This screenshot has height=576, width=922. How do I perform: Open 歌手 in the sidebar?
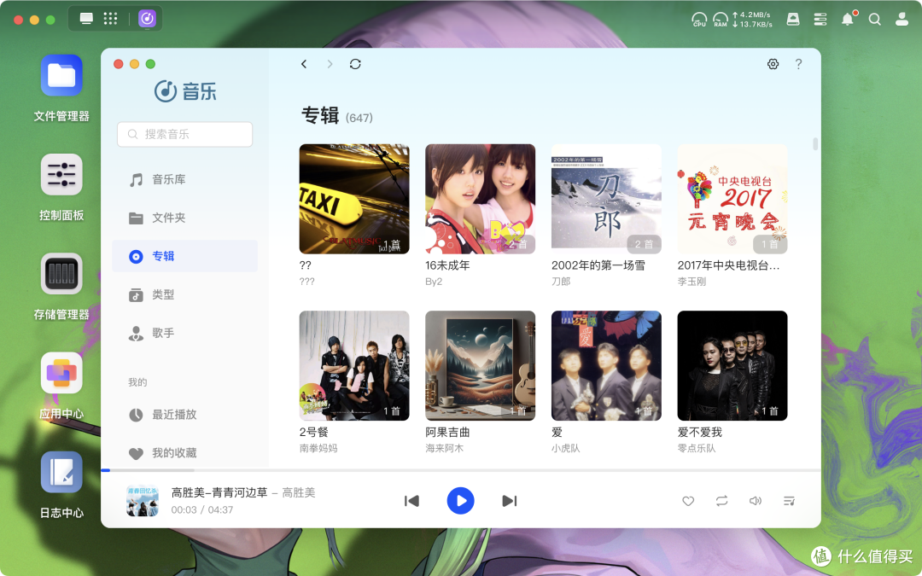click(x=184, y=333)
